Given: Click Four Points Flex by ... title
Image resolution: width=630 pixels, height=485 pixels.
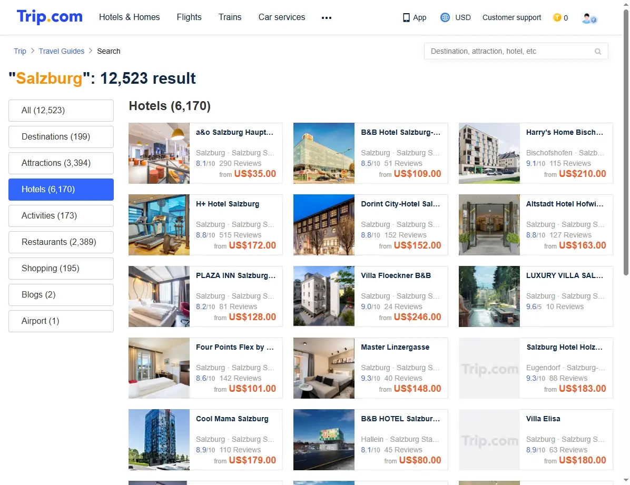Looking at the screenshot, I should pos(234,347).
